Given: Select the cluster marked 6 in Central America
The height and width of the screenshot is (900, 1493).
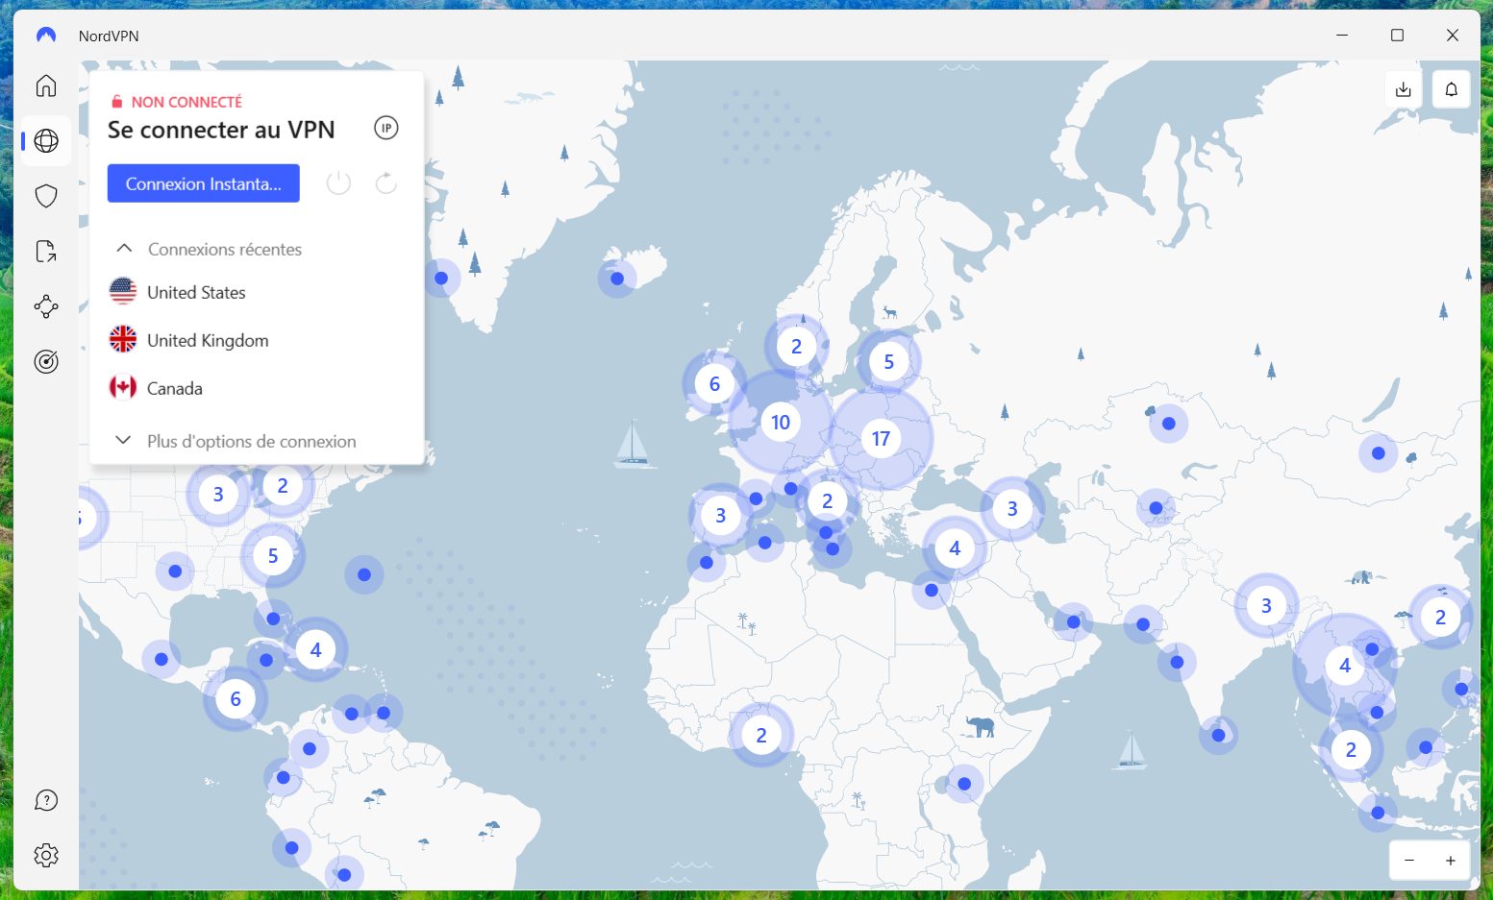Looking at the screenshot, I should 236,699.
